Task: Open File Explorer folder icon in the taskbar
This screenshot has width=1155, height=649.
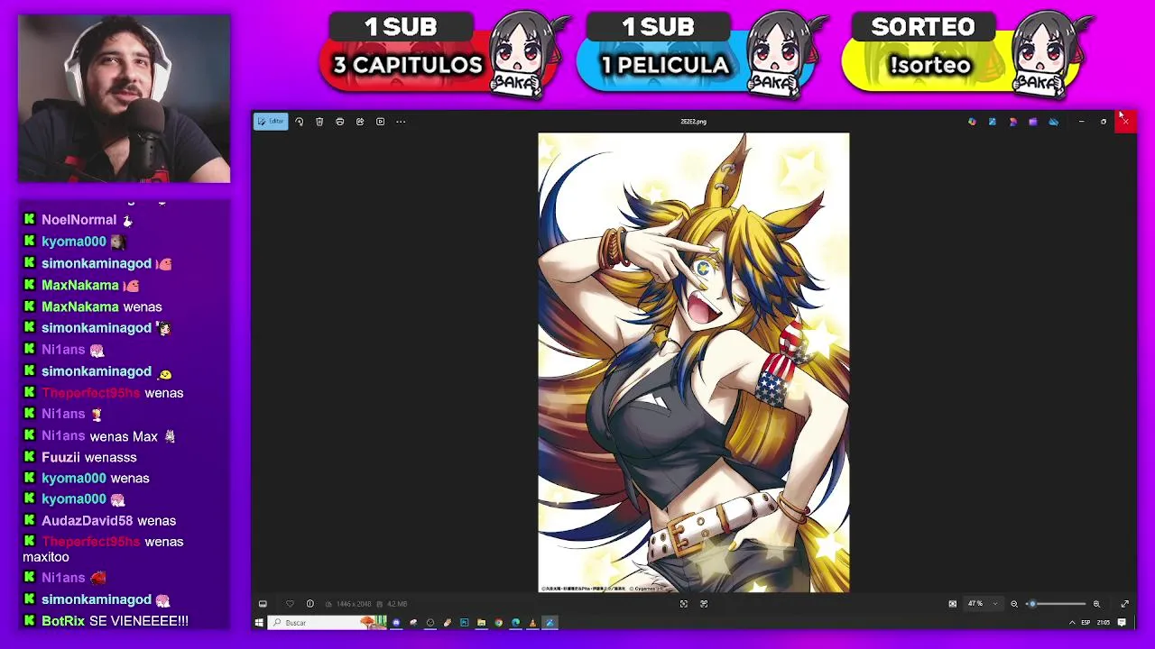Action: click(x=481, y=623)
